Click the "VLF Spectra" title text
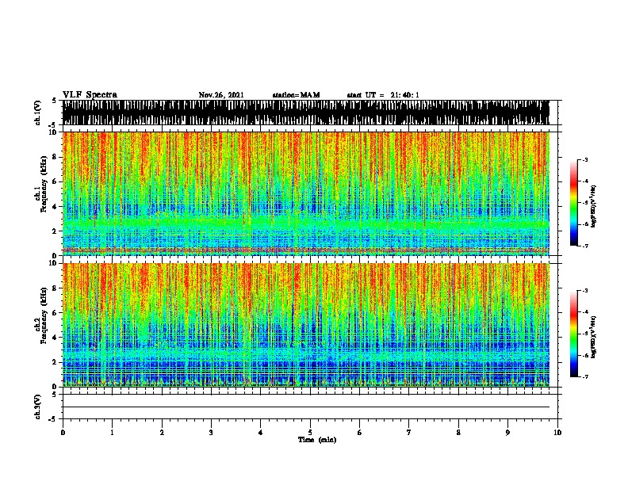 [90, 95]
